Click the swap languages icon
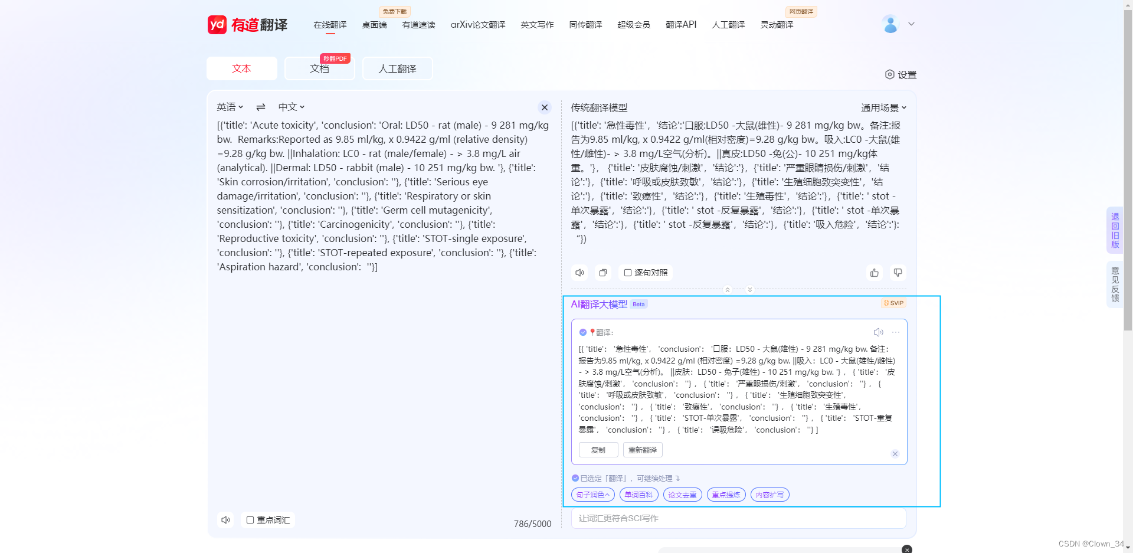This screenshot has height=553, width=1133. tap(260, 107)
